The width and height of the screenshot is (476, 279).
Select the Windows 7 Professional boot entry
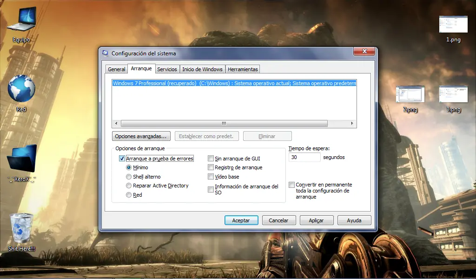tap(234, 83)
